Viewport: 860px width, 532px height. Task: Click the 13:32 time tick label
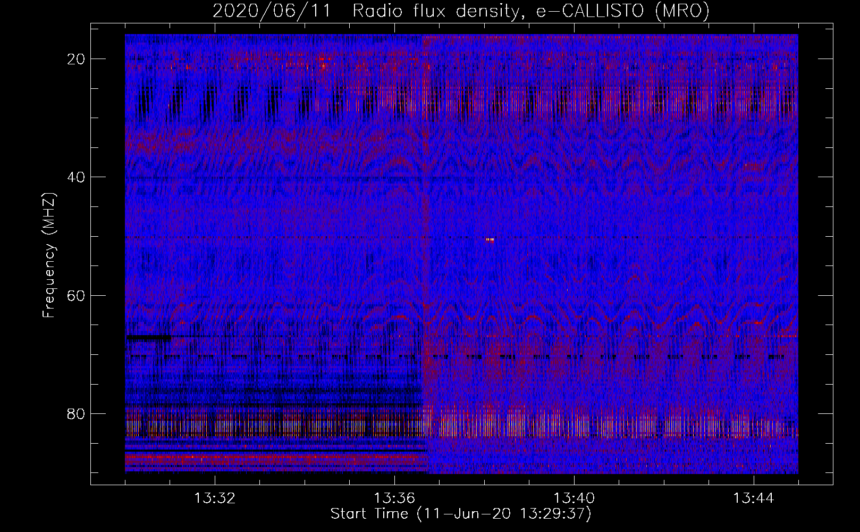[215, 498]
